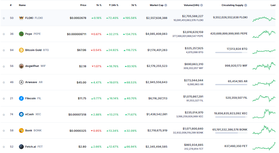
Task: Click Bonk market cap $2,118,675,919
Action: [x=157, y=130]
